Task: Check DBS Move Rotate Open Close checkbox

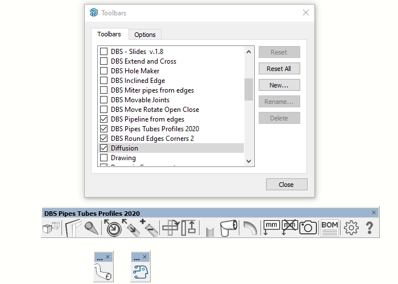Action: click(x=103, y=109)
